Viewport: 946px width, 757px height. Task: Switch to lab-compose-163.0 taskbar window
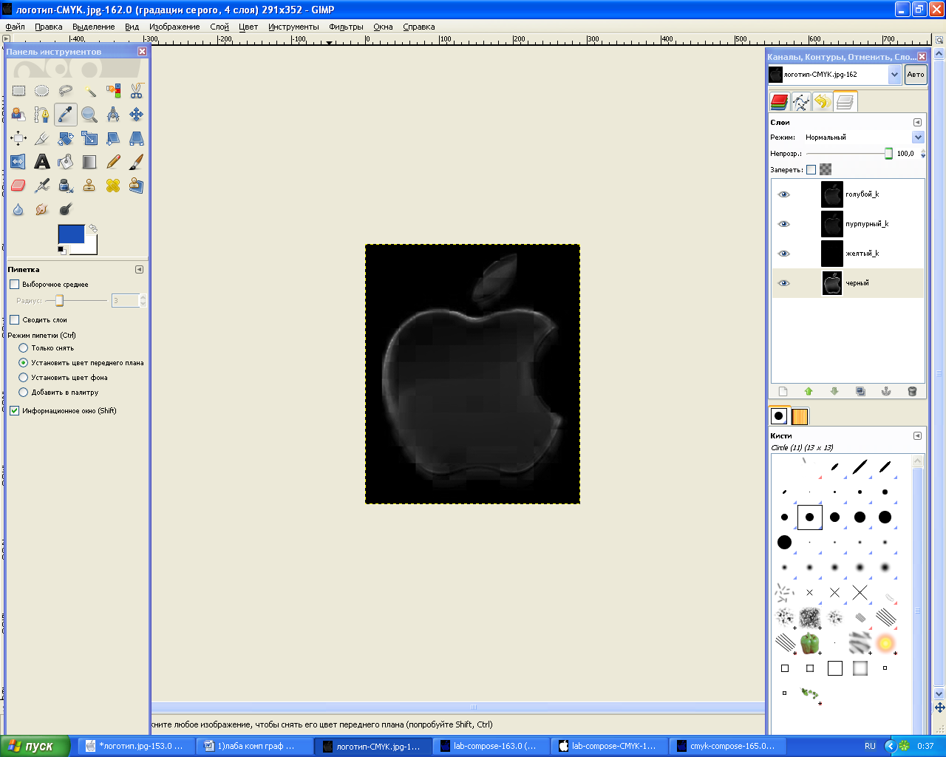click(491, 746)
